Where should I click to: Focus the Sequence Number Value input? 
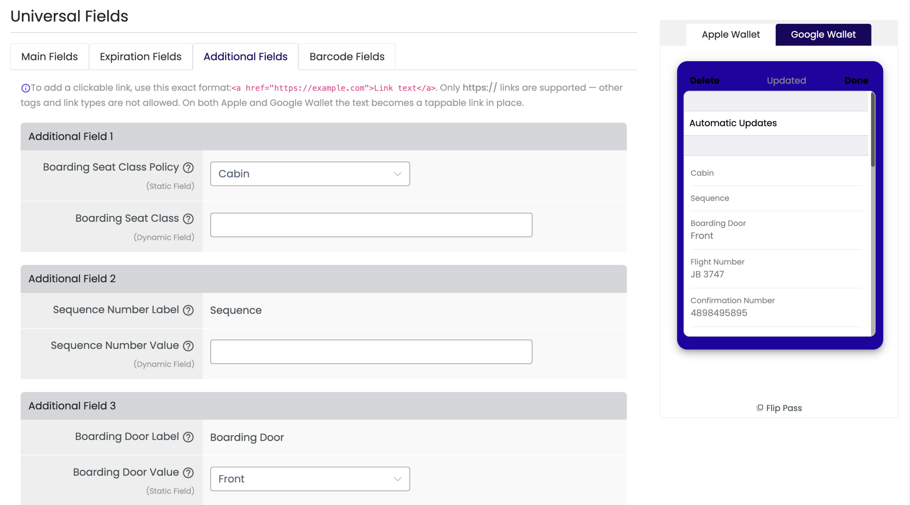click(x=371, y=352)
